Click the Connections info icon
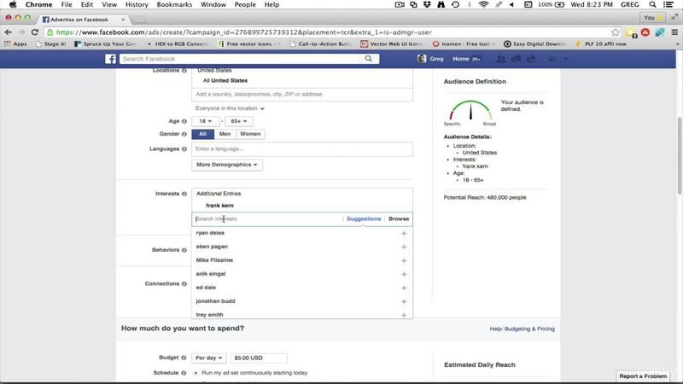Image resolution: width=683 pixels, height=384 pixels. coord(184,284)
